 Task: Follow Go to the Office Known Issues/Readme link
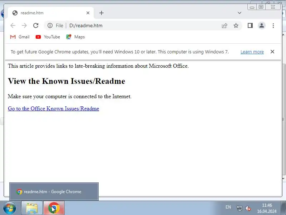[x=53, y=109]
